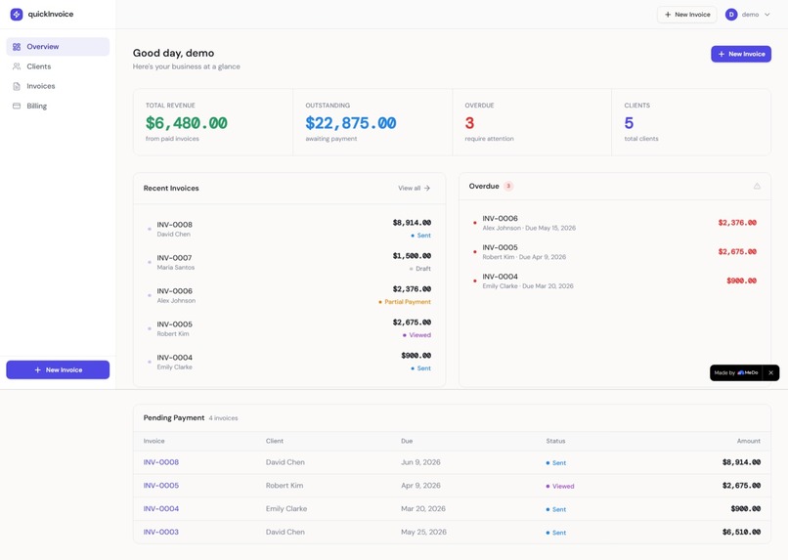Open Overview in the sidebar
The width and height of the screenshot is (788, 560).
pyautogui.click(x=58, y=47)
